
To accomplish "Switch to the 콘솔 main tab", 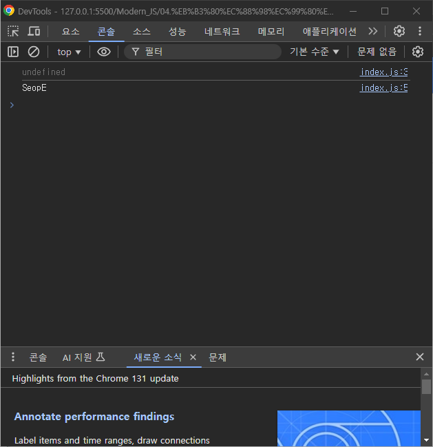I will click(x=106, y=32).
